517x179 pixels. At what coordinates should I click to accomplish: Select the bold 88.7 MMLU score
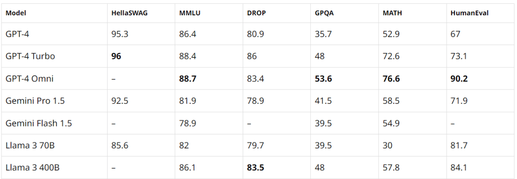(x=188, y=78)
